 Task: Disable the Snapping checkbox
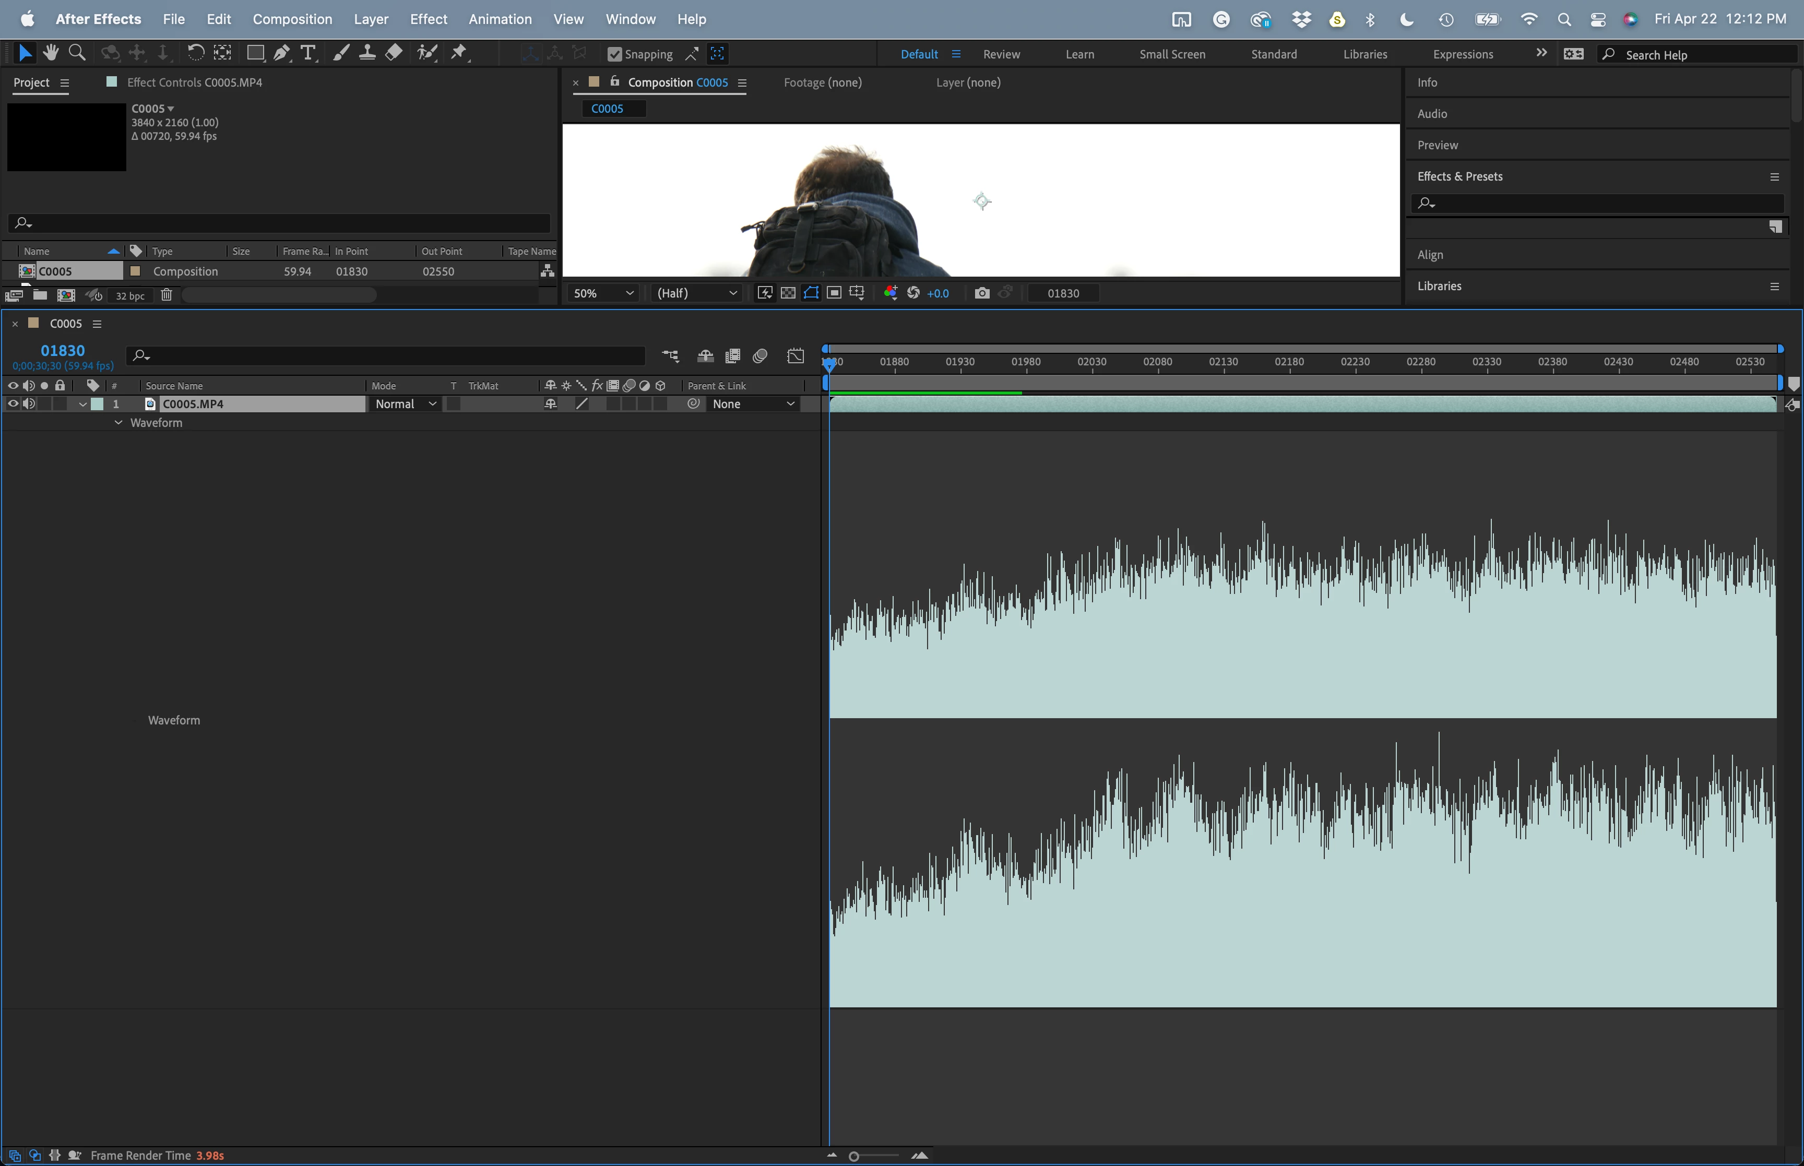tap(615, 54)
